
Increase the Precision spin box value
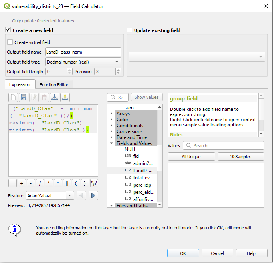tap(118, 70)
